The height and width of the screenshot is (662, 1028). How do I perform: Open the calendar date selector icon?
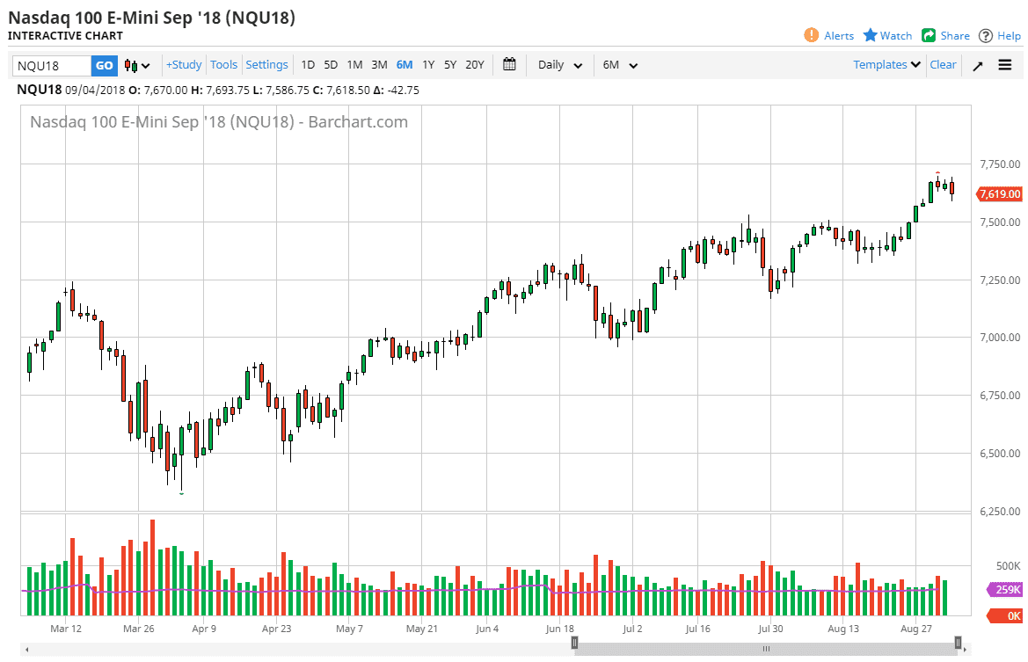coord(508,64)
